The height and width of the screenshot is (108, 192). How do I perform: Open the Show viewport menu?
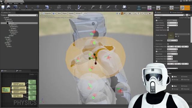[x=59, y=13]
